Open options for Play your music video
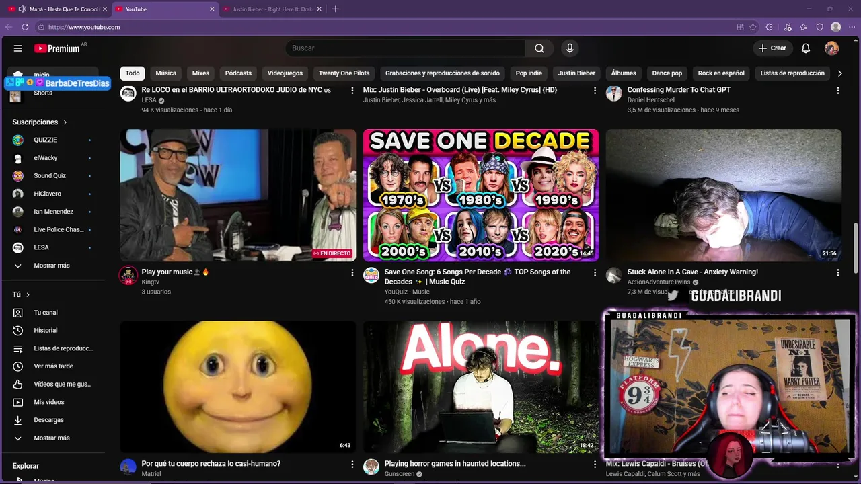861x484 pixels. point(352,272)
